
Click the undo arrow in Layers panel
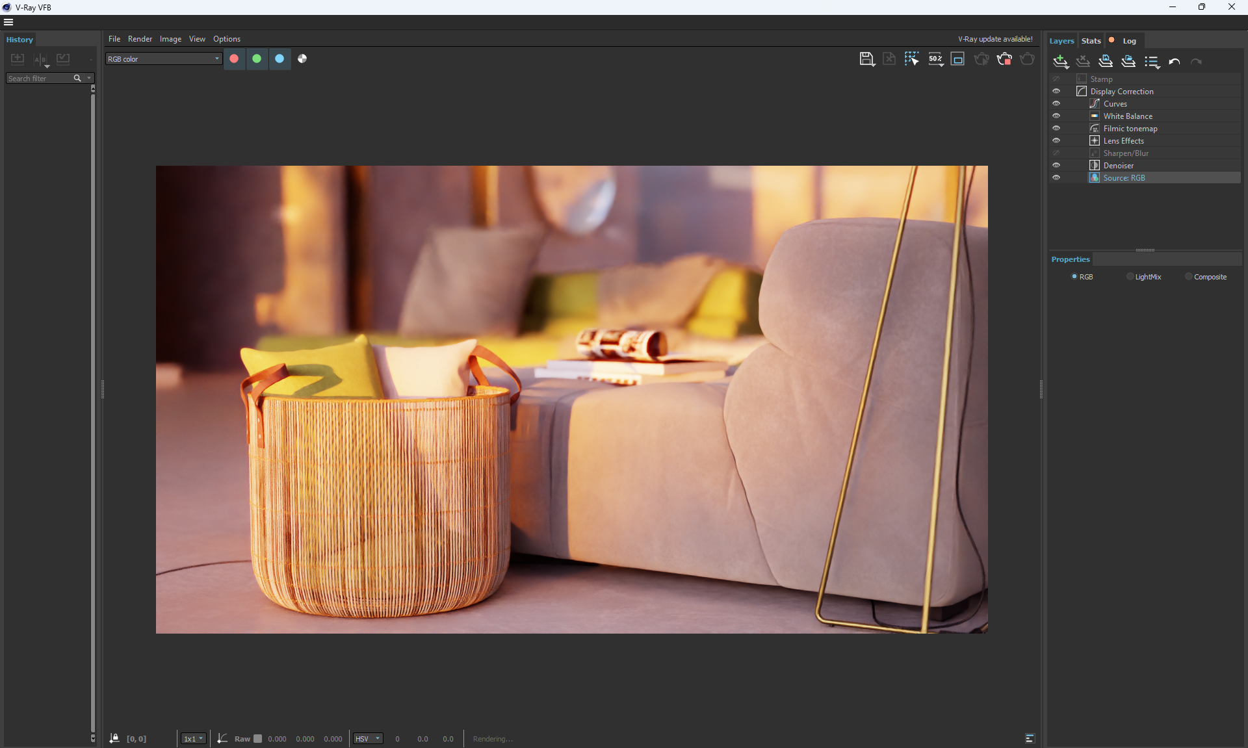[x=1174, y=62]
